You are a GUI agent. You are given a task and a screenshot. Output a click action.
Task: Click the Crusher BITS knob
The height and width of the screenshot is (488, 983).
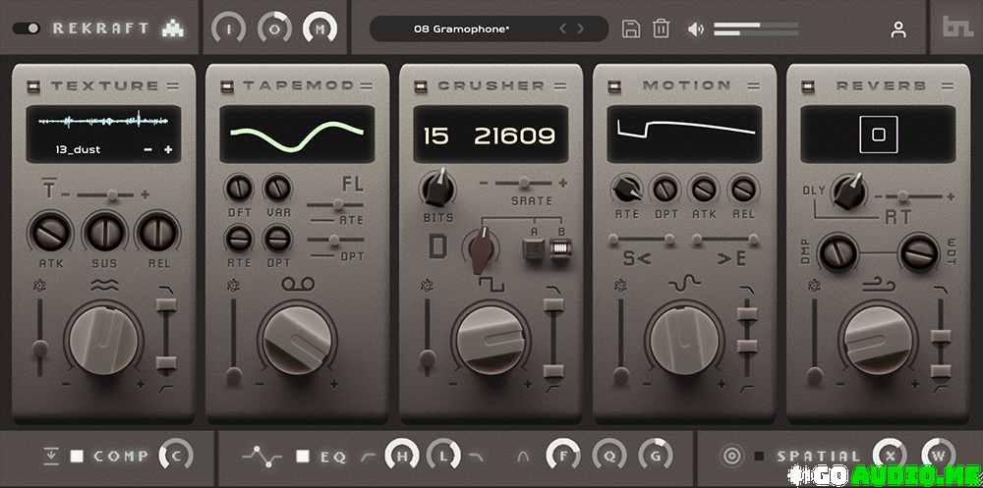437,188
